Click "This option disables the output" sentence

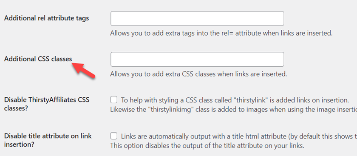(x=207, y=145)
